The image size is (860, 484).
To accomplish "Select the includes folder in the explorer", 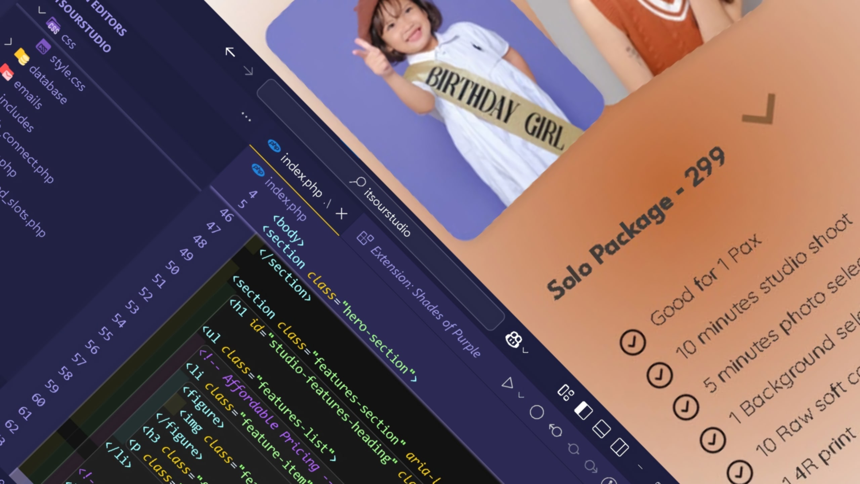I will 17,113.
